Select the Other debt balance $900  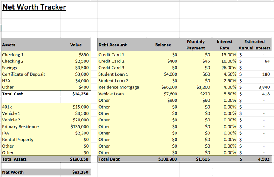coord(172,101)
